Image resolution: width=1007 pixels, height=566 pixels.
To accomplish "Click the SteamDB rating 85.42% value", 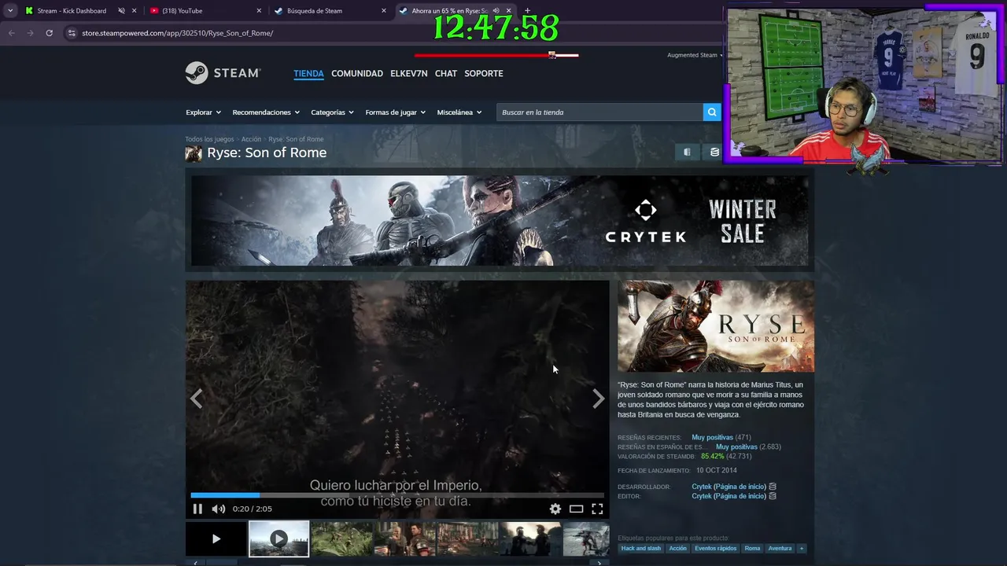I will (712, 456).
